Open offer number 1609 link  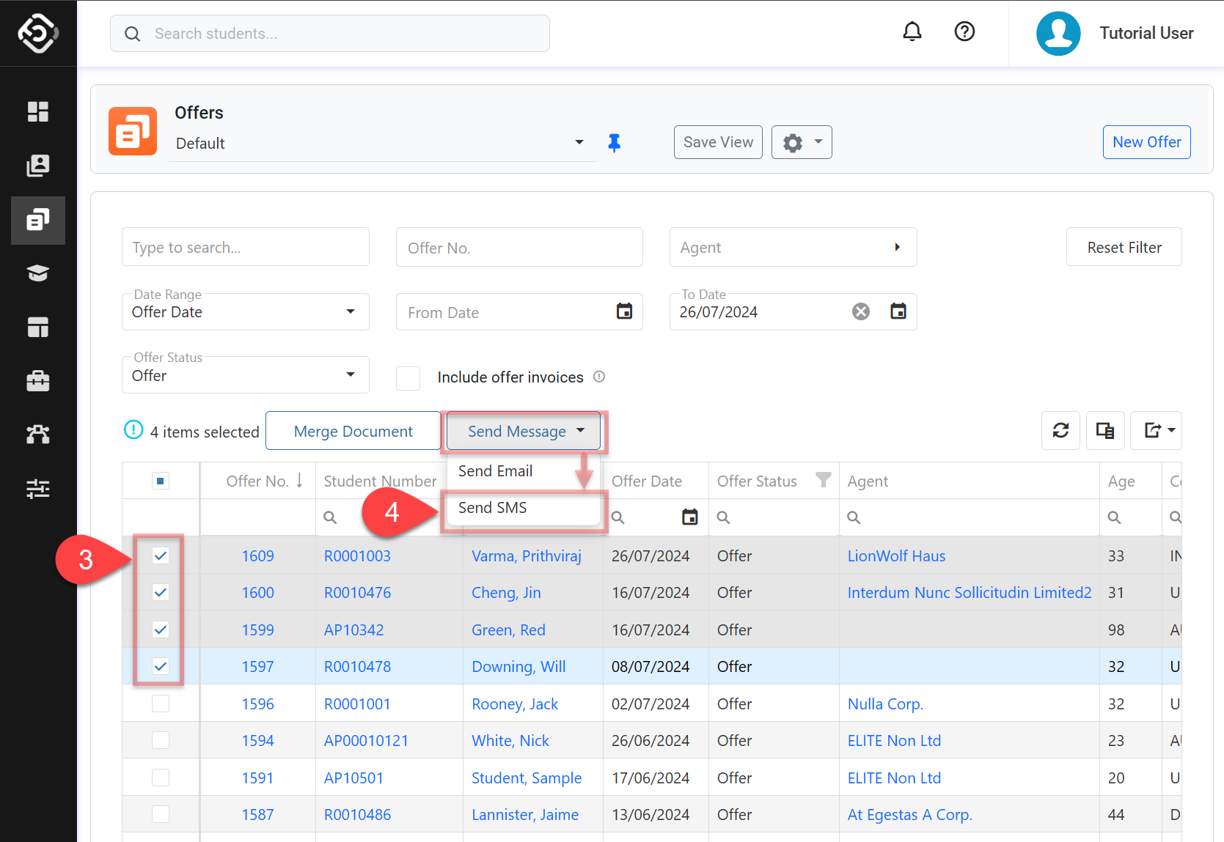tap(257, 555)
